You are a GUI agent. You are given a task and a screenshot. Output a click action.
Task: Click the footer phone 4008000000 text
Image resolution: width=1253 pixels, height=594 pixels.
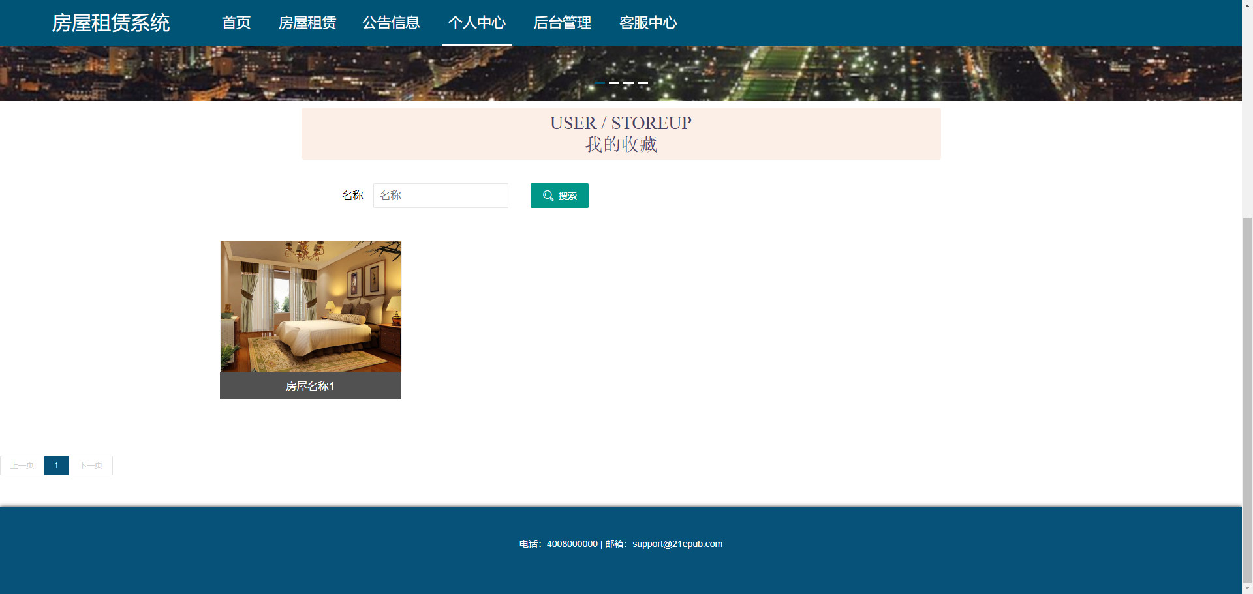click(x=572, y=544)
